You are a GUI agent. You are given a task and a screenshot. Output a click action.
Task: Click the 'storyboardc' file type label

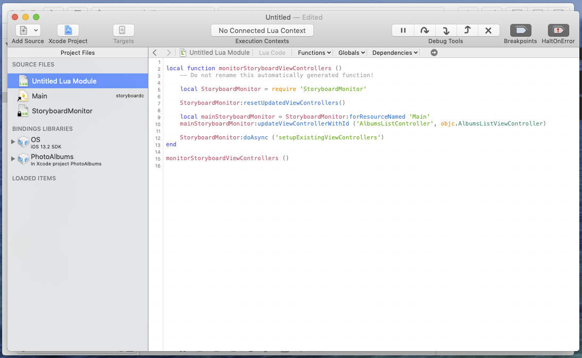click(x=130, y=96)
